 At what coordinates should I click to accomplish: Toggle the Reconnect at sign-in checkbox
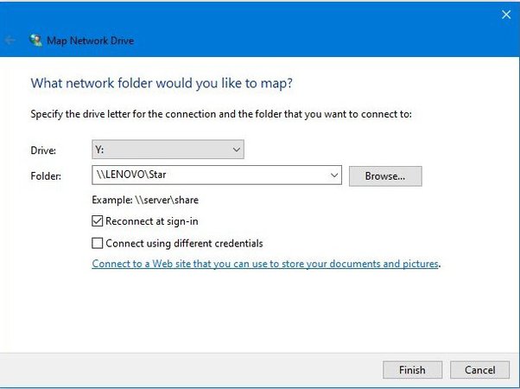click(98, 221)
